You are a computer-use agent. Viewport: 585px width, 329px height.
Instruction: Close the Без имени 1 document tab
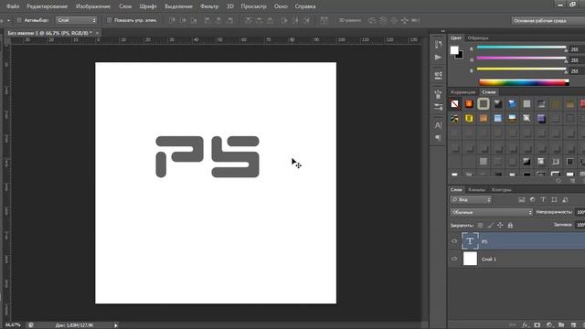pyautogui.click(x=98, y=33)
